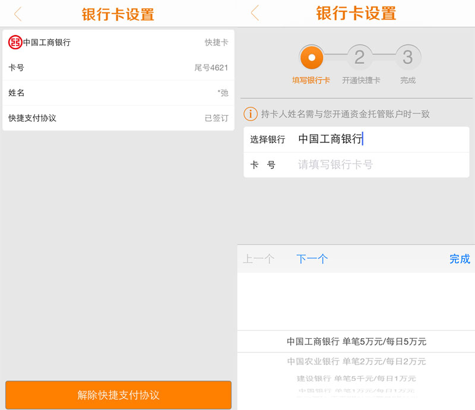Choose 中国农业银行 单笔2万元 picker option
This screenshot has height=410, width=475.
click(x=357, y=361)
